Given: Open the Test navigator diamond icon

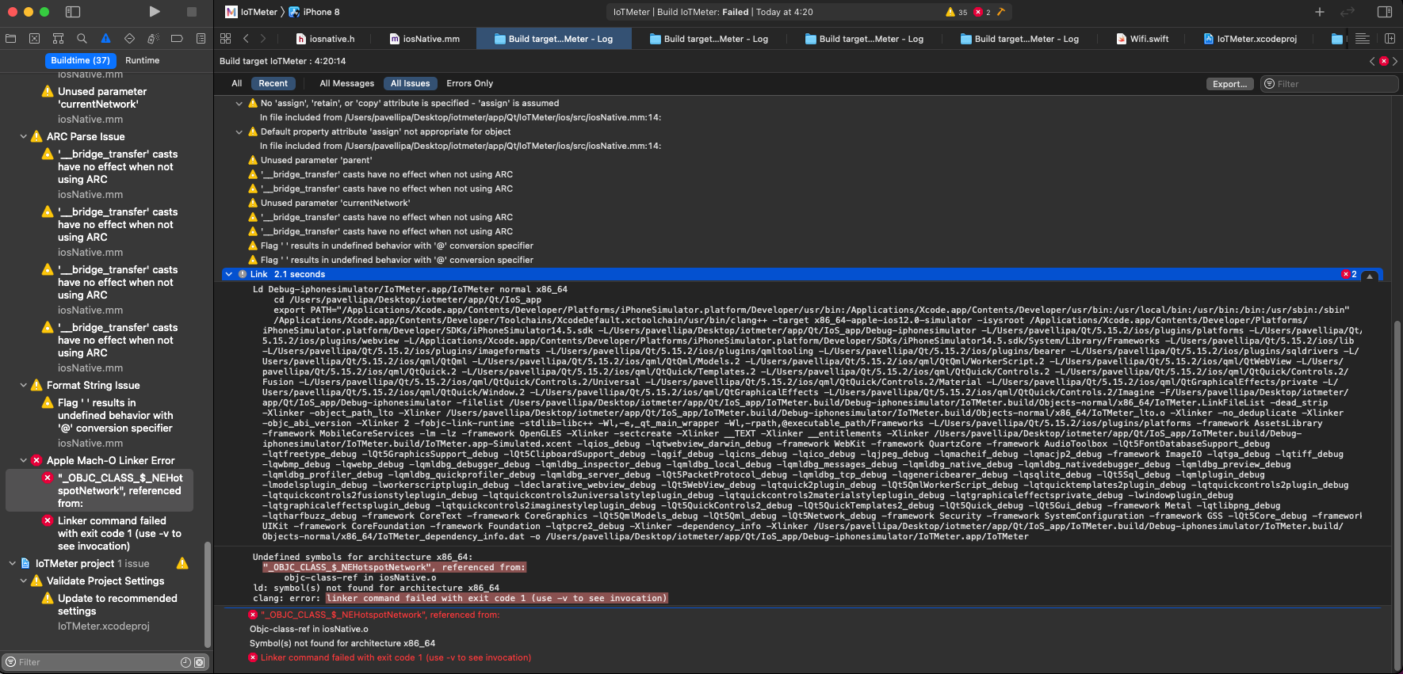Looking at the screenshot, I should coord(129,39).
